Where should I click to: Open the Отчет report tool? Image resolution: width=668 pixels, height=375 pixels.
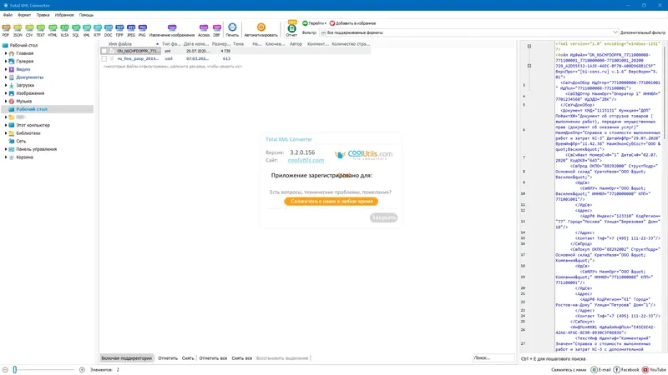291,30
